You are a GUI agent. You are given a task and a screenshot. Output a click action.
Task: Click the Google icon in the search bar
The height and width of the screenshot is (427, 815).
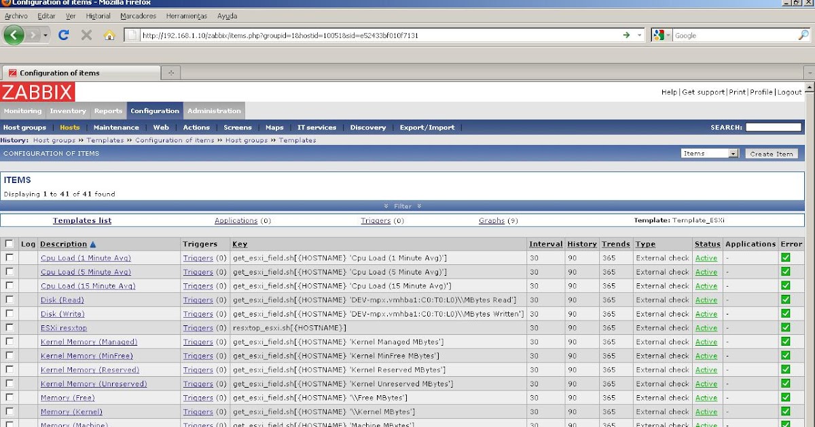pos(657,35)
